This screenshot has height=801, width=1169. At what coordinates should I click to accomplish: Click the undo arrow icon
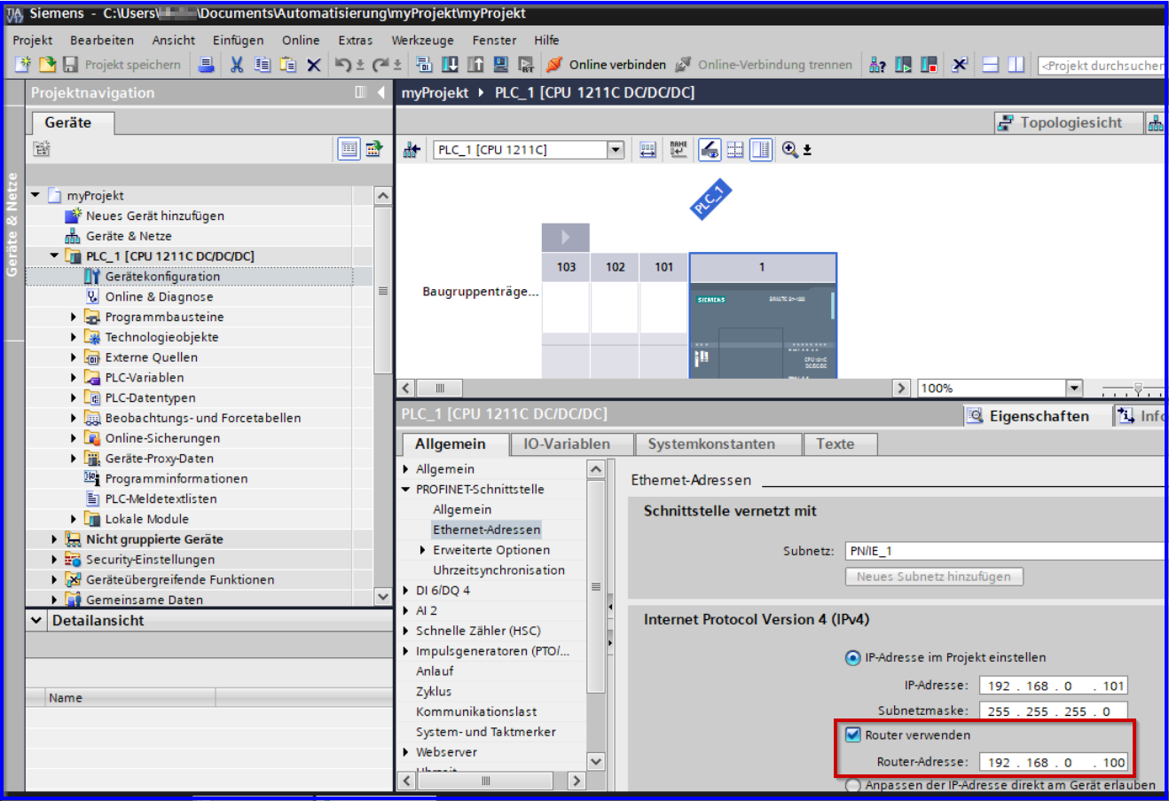pyautogui.click(x=343, y=65)
